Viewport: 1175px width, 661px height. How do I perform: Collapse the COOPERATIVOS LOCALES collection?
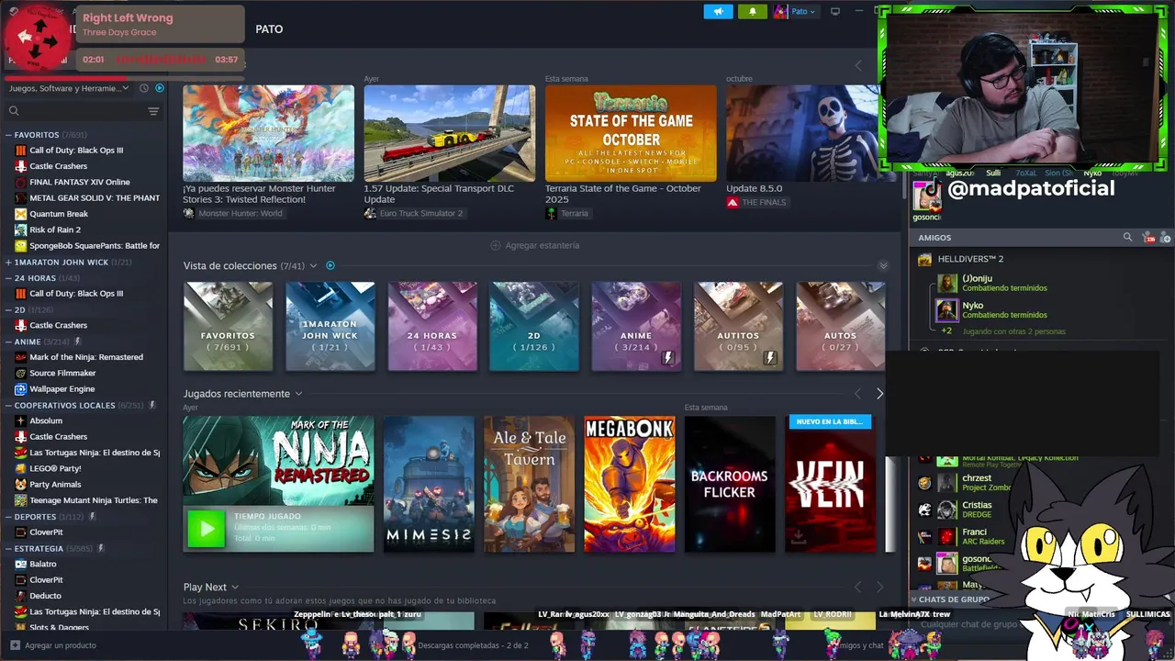[x=8, y=405]
